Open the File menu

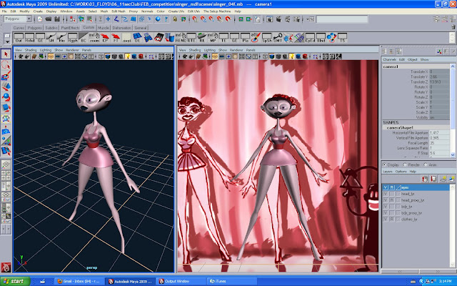click(x=4, y=11)
